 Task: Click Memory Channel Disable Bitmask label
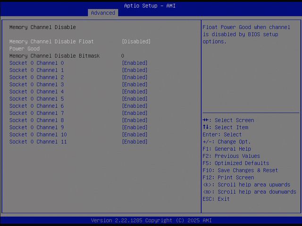(x=55, y=56)
